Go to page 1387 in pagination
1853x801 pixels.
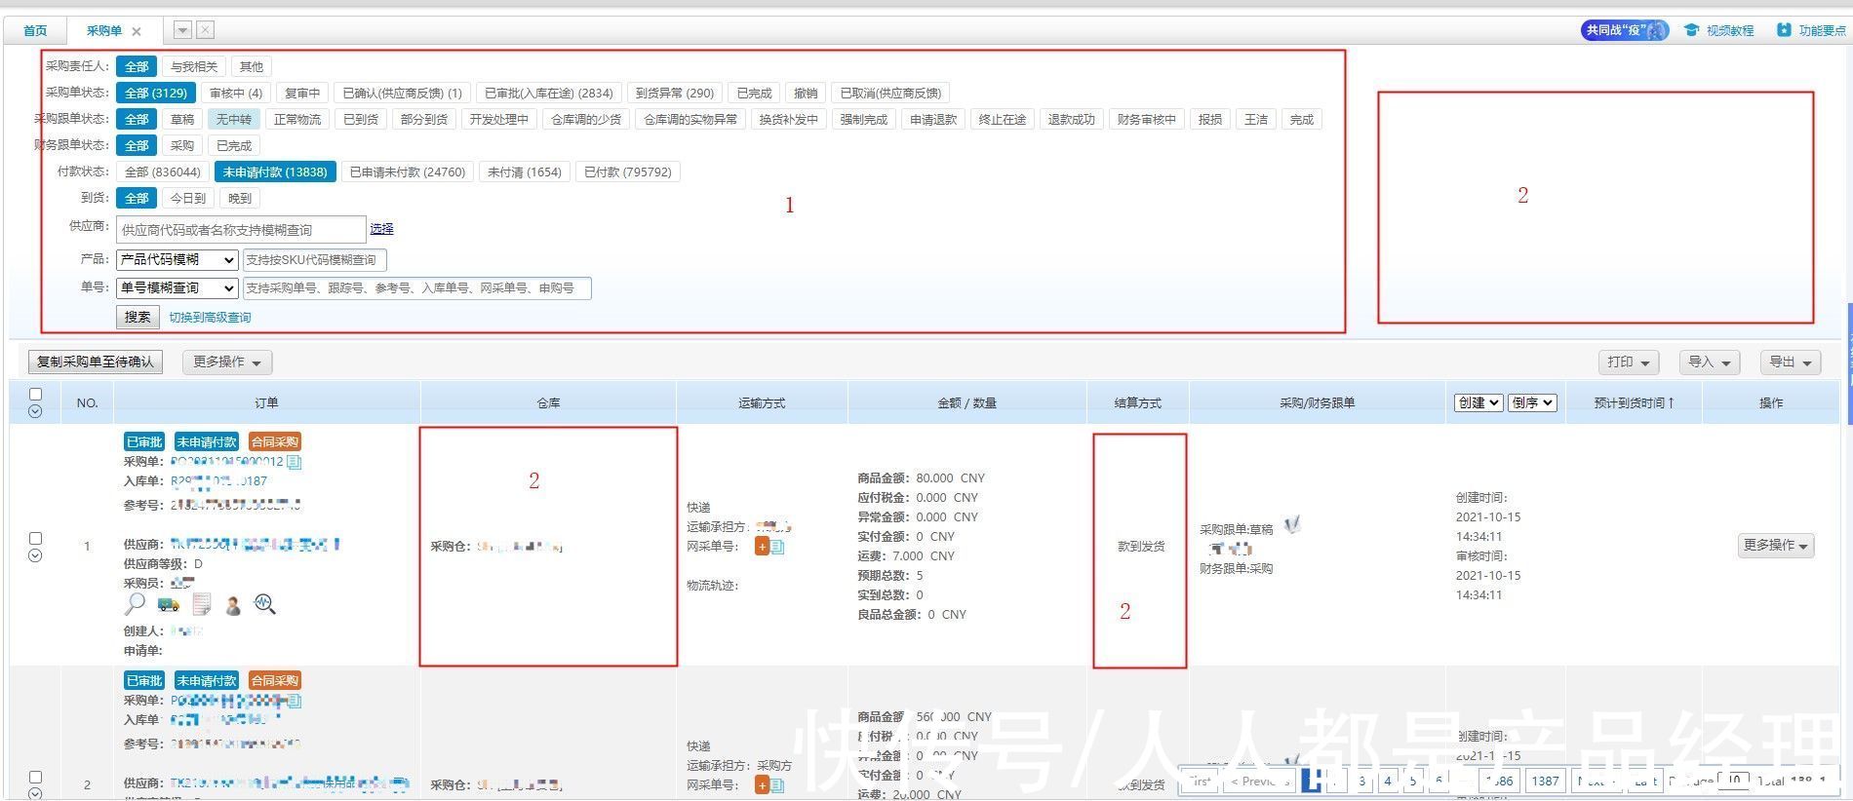1545,781
